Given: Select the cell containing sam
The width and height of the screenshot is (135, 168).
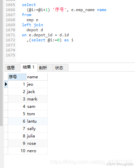Looking at the screenshot, I should point(37,107).
